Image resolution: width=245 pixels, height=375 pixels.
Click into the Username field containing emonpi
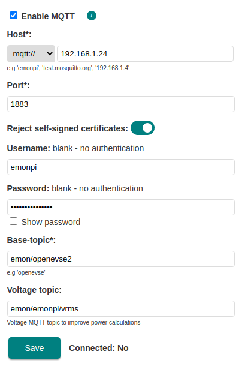tap(121, 167)
